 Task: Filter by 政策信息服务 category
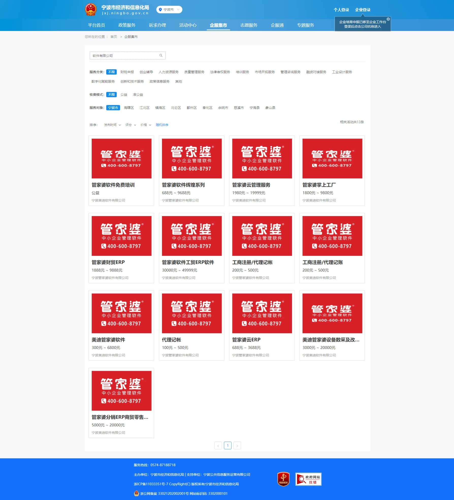tap(159, 82)
